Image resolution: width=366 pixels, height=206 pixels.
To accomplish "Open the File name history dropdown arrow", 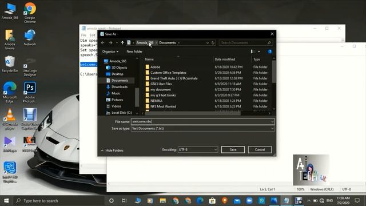I will [x=272, y=122].
